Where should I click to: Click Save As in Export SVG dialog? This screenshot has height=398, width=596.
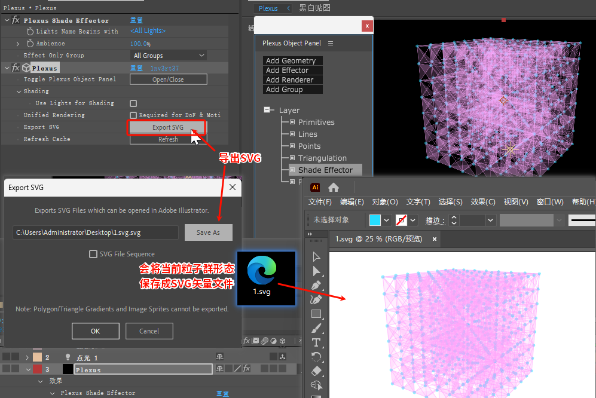(x=208, y=232)
